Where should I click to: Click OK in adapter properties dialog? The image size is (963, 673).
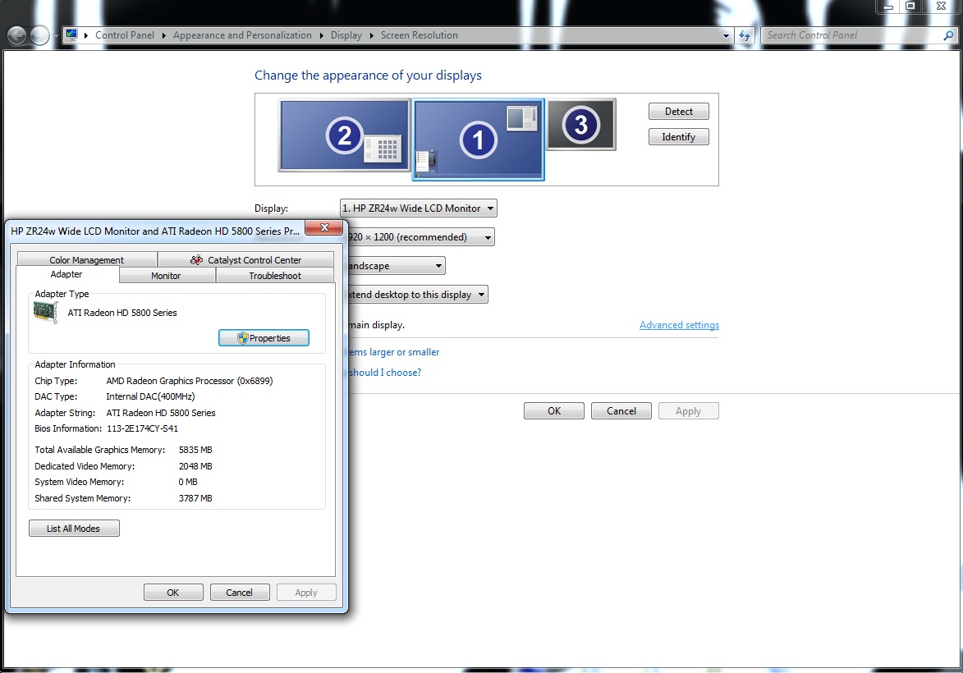pos(173,592)
